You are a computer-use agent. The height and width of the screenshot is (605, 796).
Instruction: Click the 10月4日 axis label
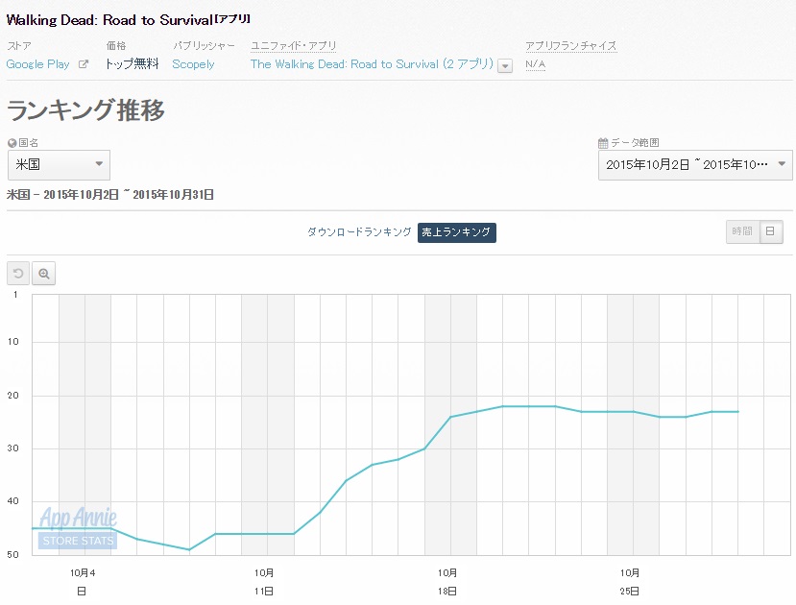point(83,582)
